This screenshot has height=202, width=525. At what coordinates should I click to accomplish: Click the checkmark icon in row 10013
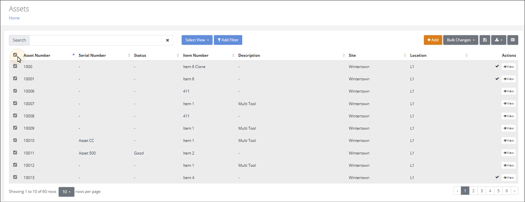(x=497, y=177)
